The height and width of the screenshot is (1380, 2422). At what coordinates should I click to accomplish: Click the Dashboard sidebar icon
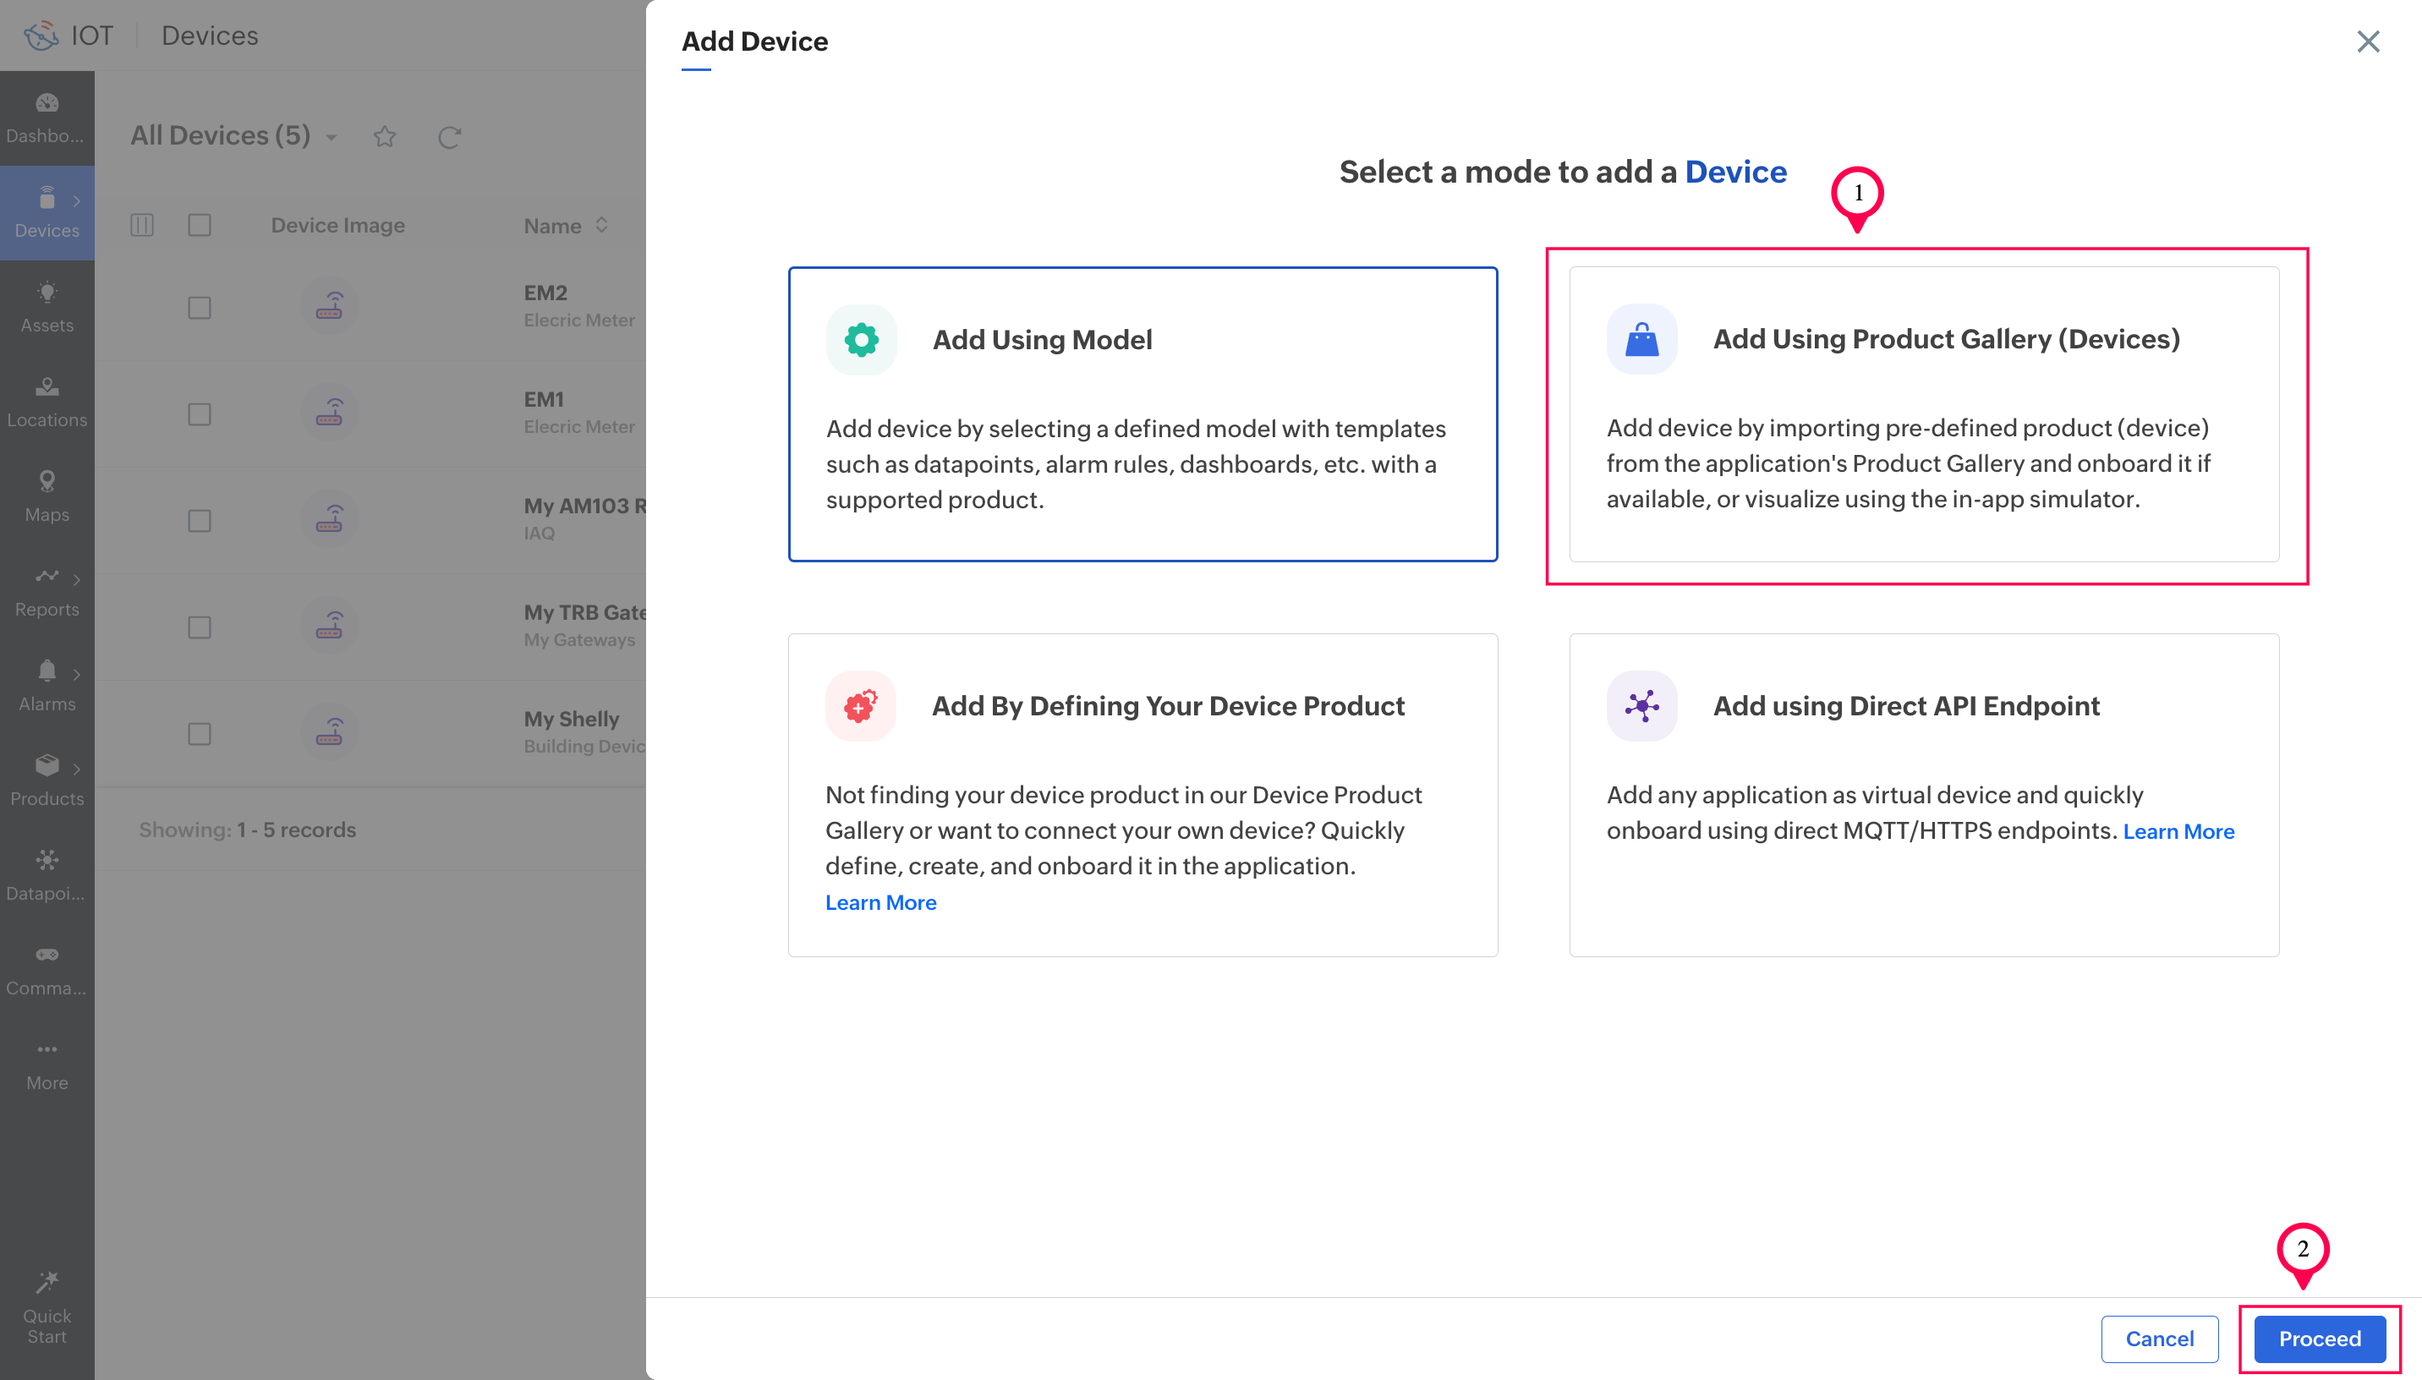click(47, 103)
